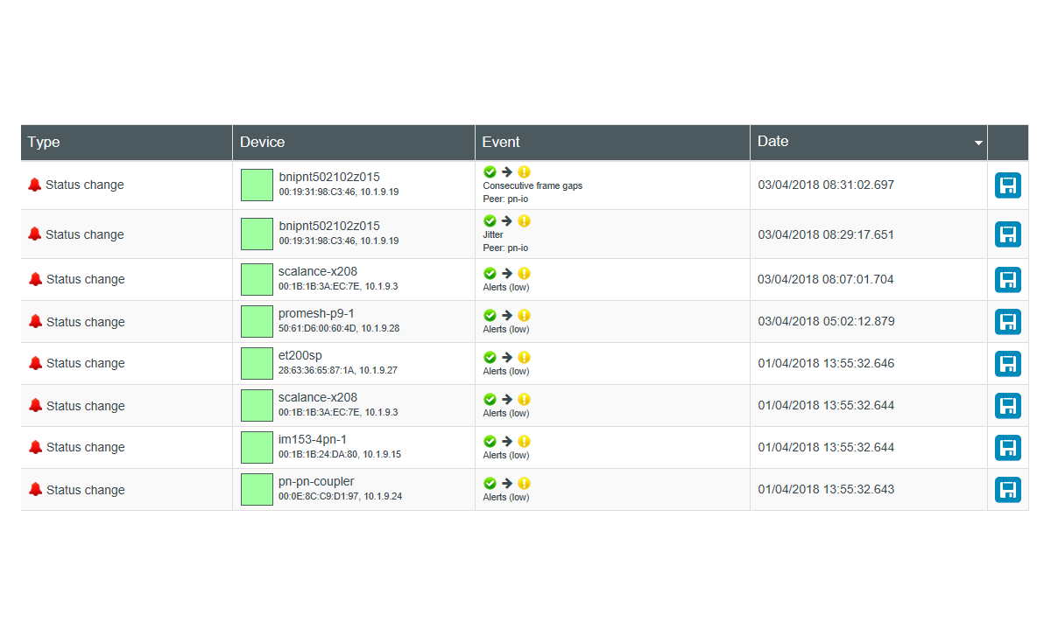
Task: Click the yellow warning icon in et200sp row
Action: (524, 357)
